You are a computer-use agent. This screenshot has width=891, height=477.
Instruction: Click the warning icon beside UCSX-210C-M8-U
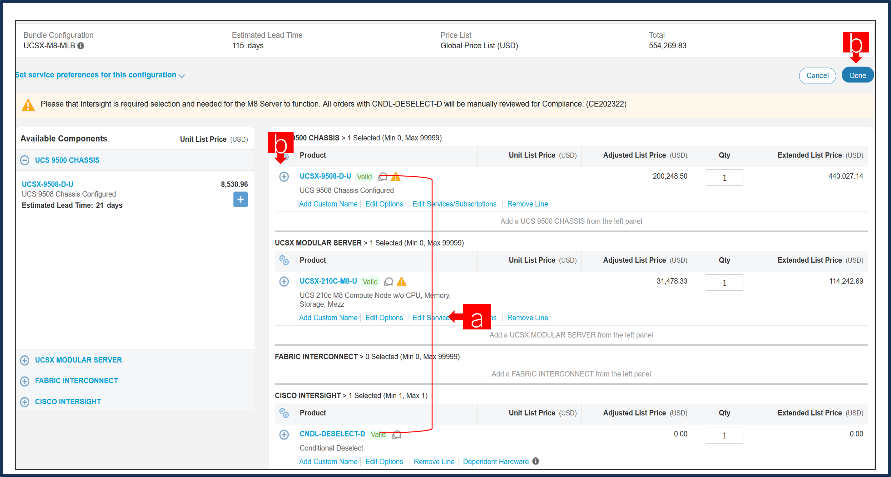[x=402, y=281]
